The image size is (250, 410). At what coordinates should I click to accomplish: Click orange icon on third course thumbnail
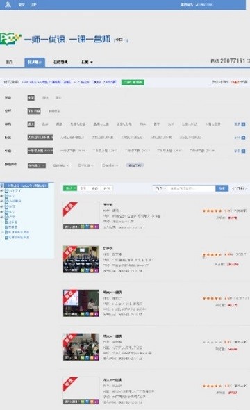coord(92,314)
